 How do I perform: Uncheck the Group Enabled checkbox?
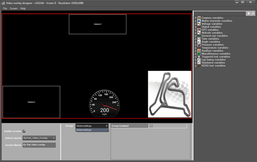point(151,126)
